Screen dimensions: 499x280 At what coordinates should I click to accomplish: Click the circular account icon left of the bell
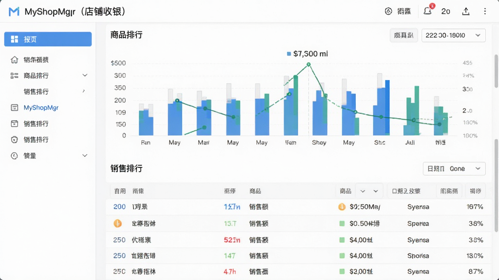click(x=388, y=12)
